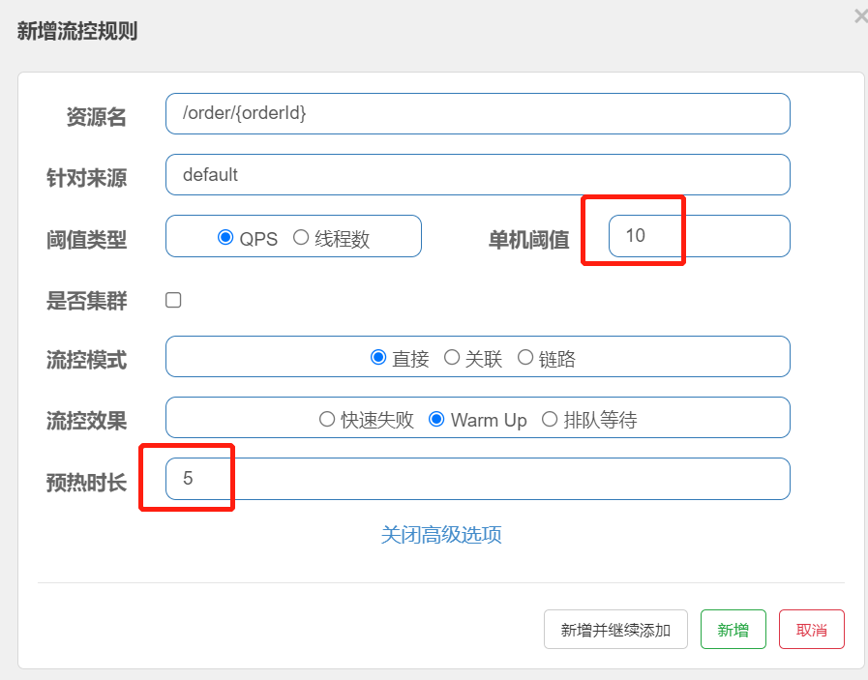Choose 链路 flow control mode

point(525,358)
